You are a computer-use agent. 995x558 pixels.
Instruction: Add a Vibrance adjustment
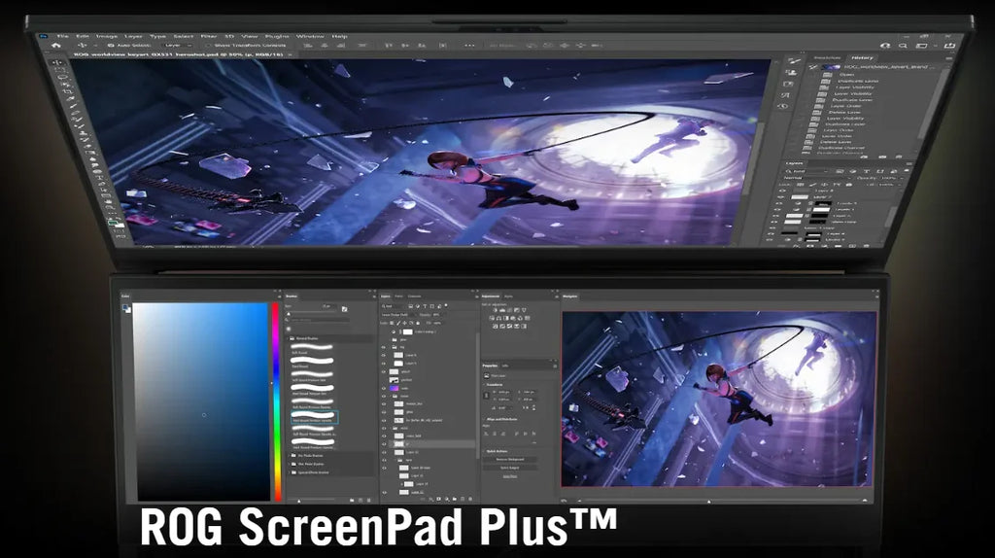pyautogui.click(x=524, y=310)
